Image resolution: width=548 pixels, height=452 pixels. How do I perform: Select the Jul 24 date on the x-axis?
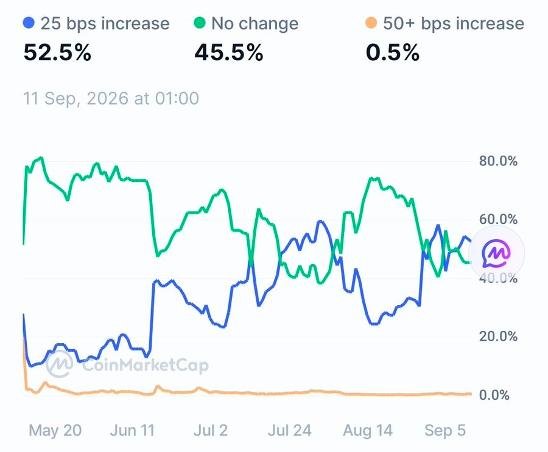[x=289, y=430]
